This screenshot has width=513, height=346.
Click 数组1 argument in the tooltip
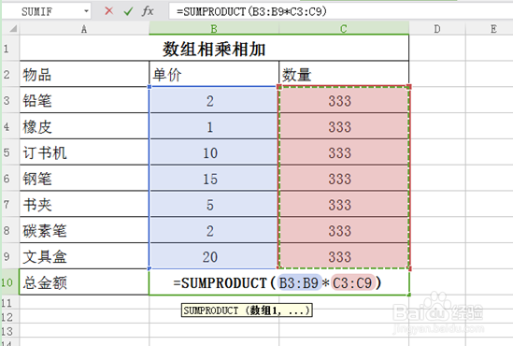click(x=264, y=310)
